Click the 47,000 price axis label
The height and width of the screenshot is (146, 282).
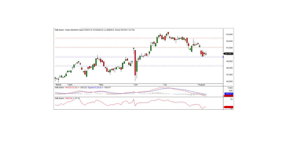coord(229,75)
